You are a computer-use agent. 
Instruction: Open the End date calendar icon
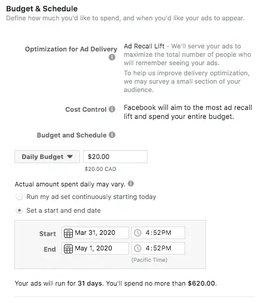[x=68, y=249]
